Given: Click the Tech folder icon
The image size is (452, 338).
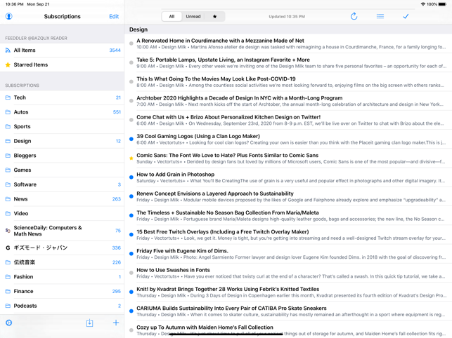Looking at the screenshot, I should pos(8,97).
